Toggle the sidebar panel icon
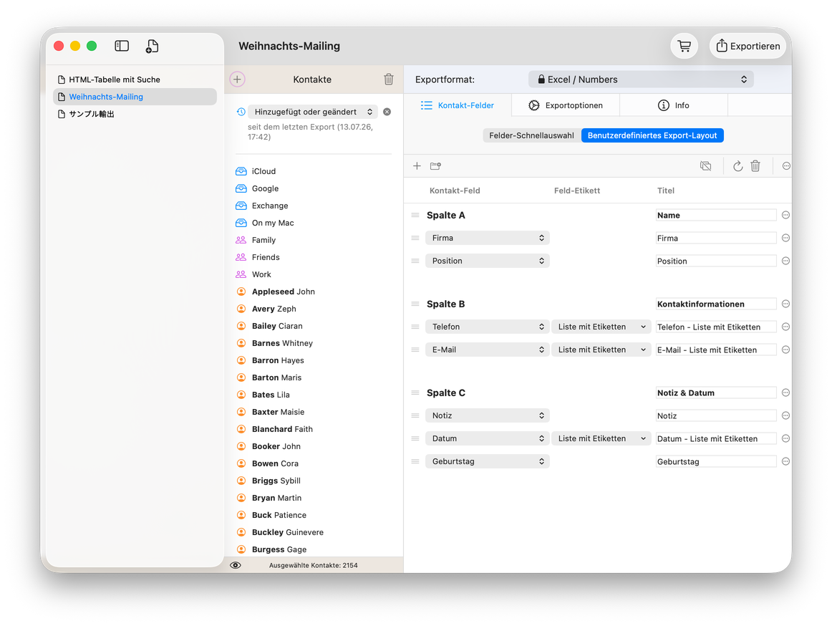Viewport: 832px width, 626px height. coord(122,46)
